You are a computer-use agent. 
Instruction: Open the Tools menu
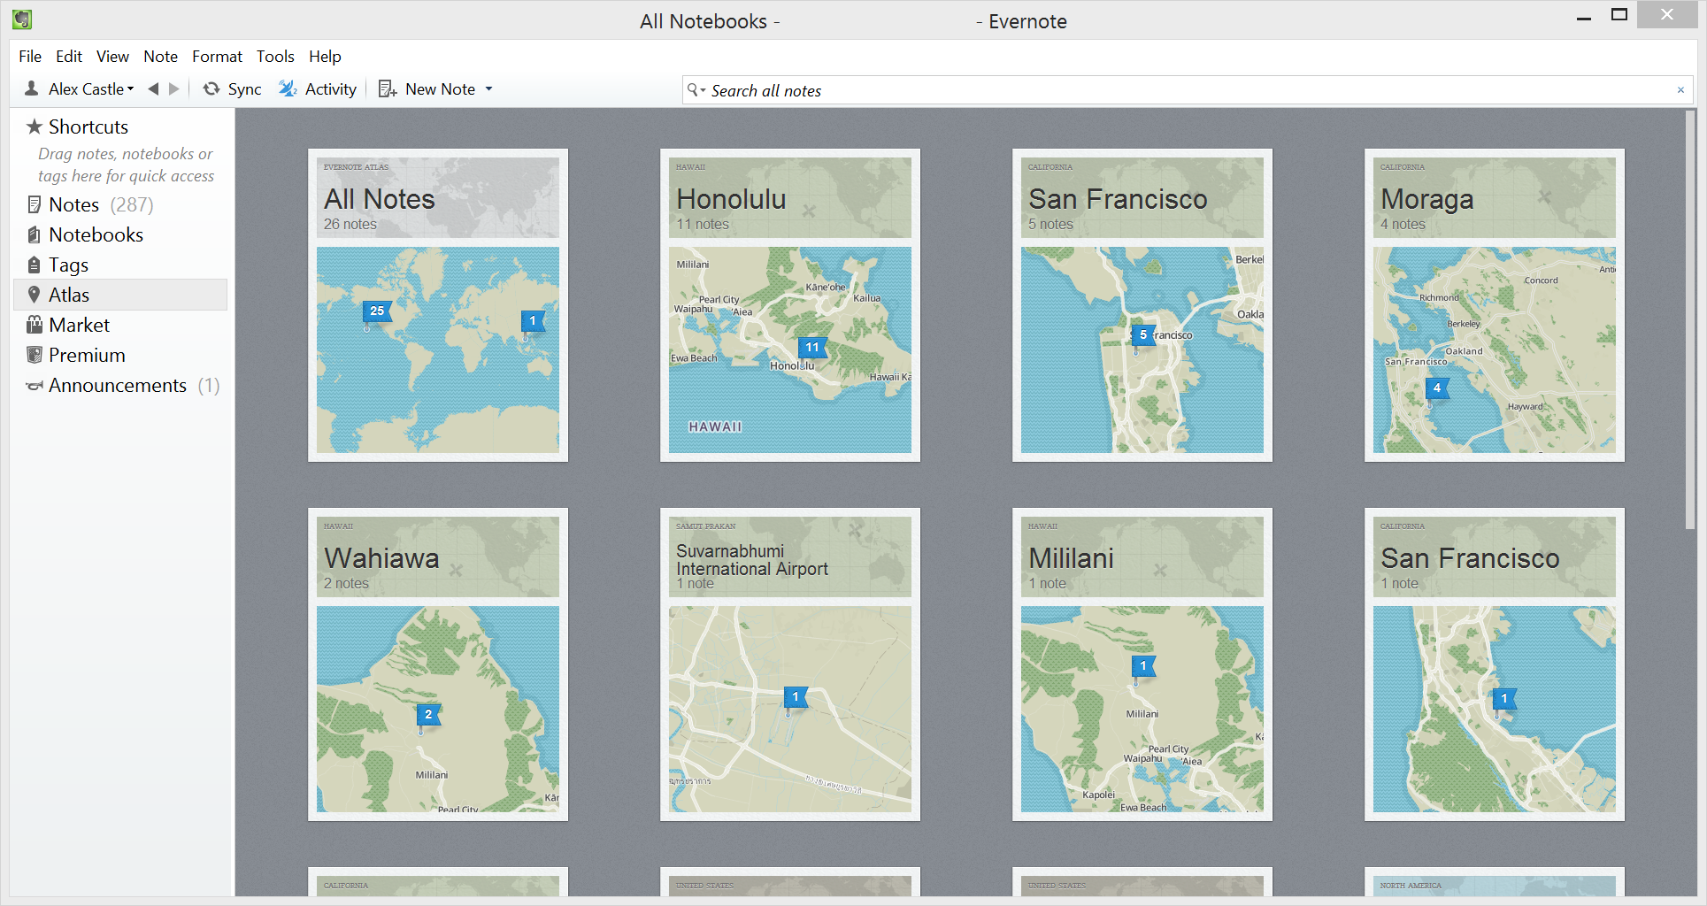coord(275,56)
